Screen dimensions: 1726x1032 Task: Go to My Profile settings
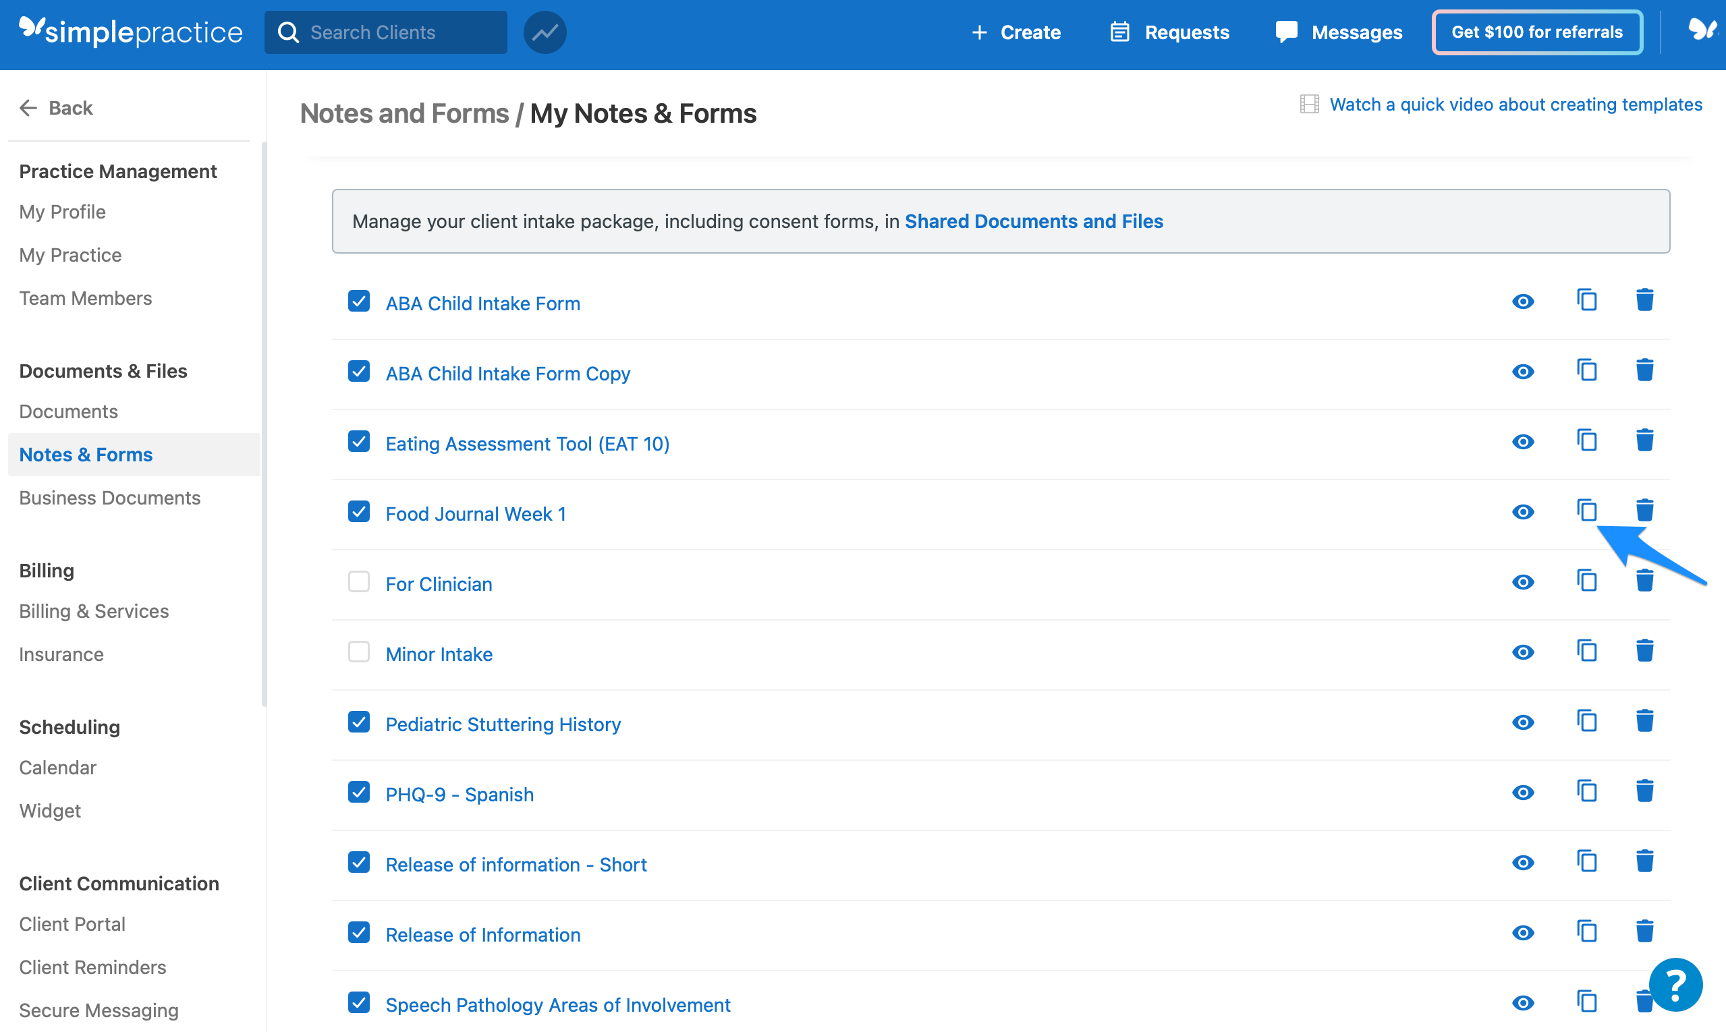pos(62,212)
